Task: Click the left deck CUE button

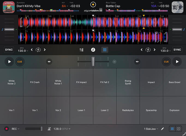Action: click(x=20, y=62)
